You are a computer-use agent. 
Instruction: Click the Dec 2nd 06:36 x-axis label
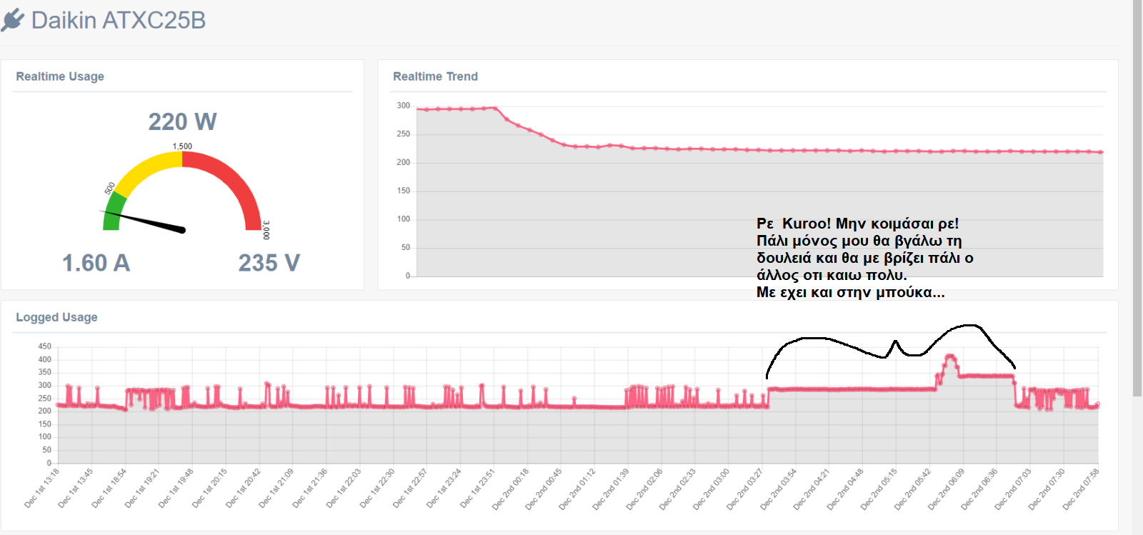pos(979,489)
